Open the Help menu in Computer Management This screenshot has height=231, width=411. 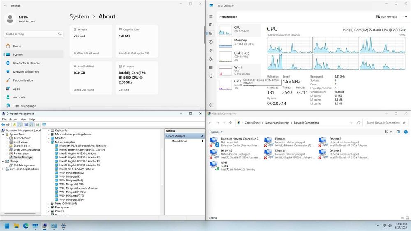click(x=32, y=119)
